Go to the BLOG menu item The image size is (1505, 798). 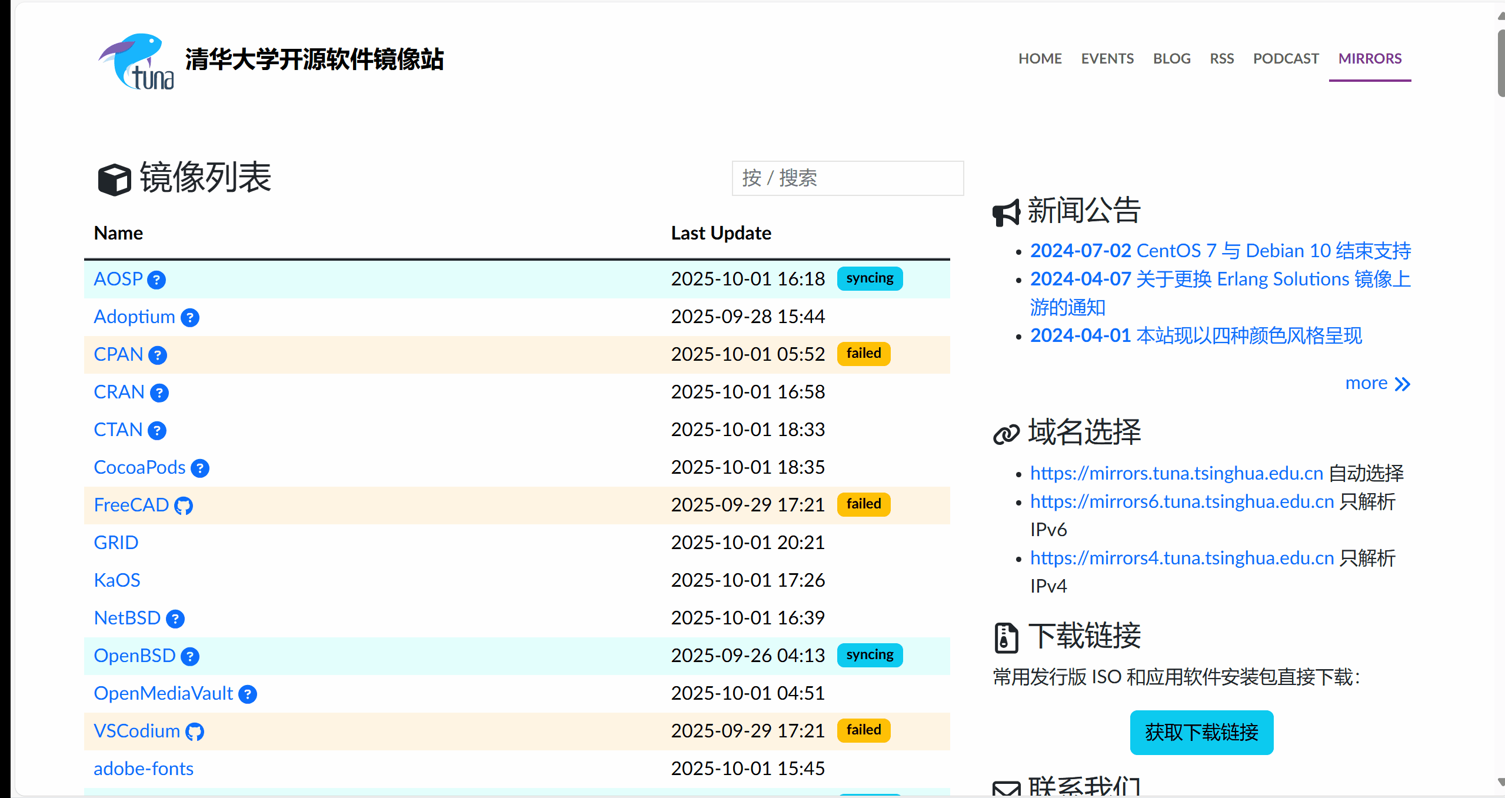click(1171, 59)
